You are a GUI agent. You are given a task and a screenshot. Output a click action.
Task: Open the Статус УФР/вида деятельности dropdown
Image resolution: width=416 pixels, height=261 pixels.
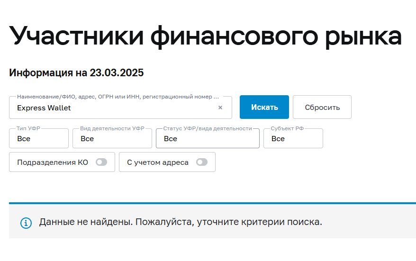pos(208,138)
